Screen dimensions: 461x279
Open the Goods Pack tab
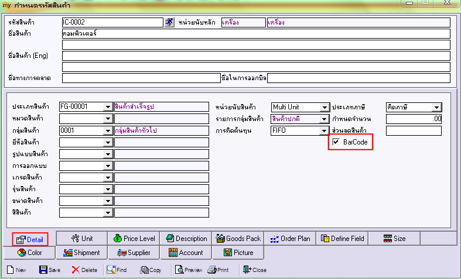[x=238, y=238]
